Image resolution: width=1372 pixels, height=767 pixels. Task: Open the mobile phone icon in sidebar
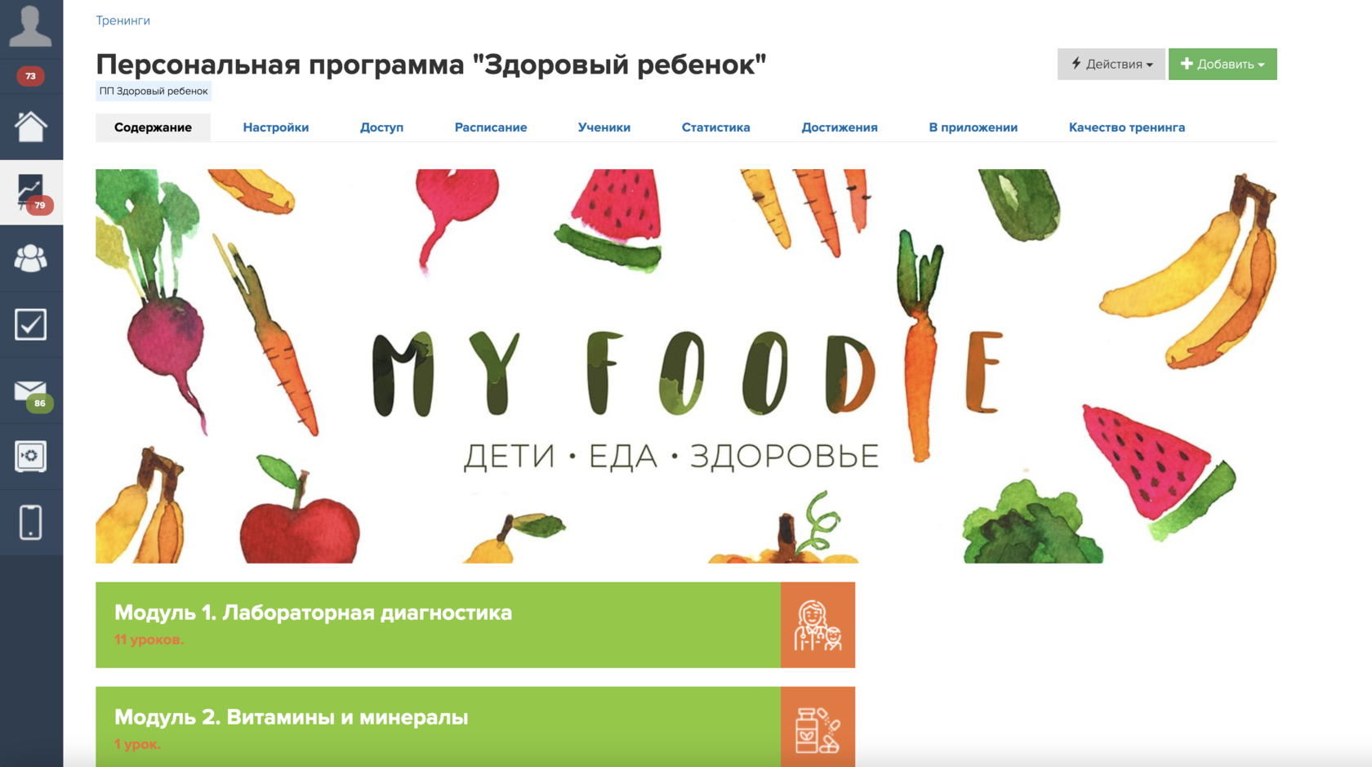click(x=31, y=523)
